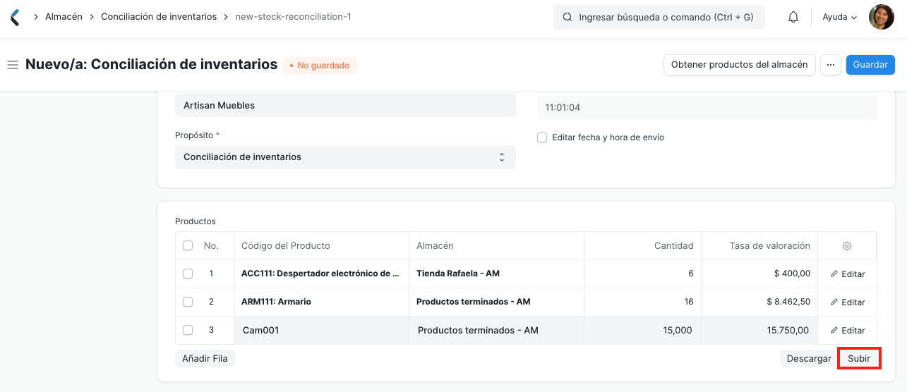Click the $ 400,00 valuation cell
Screen dimensions: 907x392
(759, 274)
